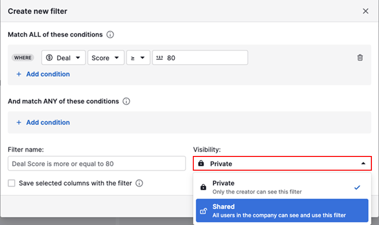379x225 pixels.
Task: Click info icon beside match ANY conditions
Action: [x=126, y=101]
